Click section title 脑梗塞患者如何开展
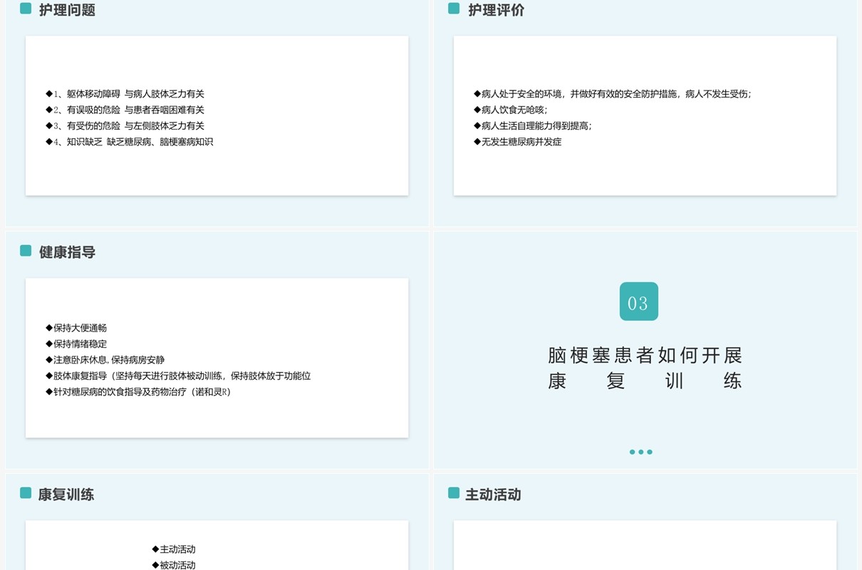 tap(645, 355)
